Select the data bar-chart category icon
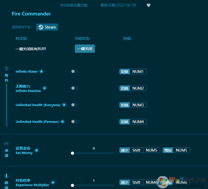Screen dimensions: 208x189 coord(7,176)
